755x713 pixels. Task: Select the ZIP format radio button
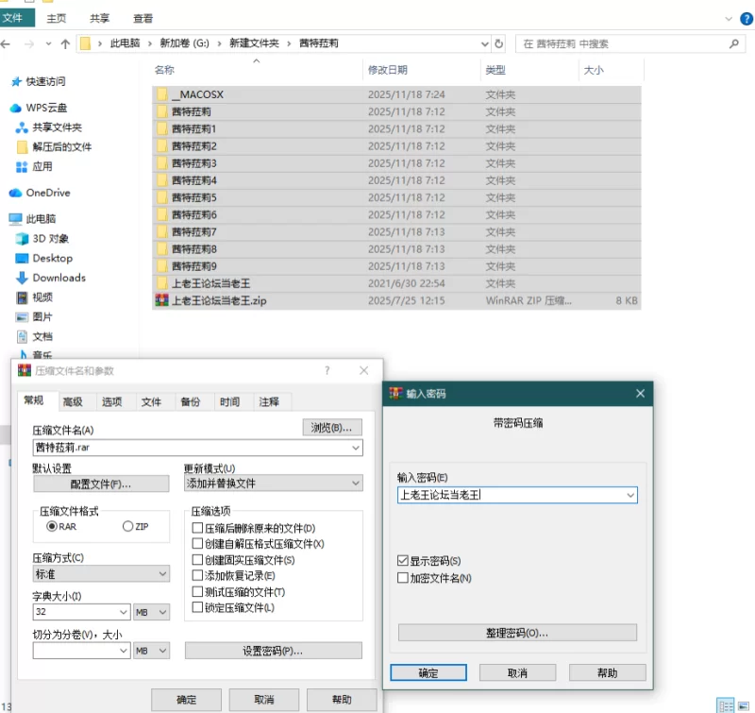127,527
